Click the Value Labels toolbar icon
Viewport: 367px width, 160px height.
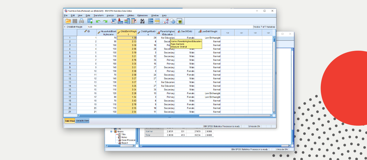click(165, 21)
